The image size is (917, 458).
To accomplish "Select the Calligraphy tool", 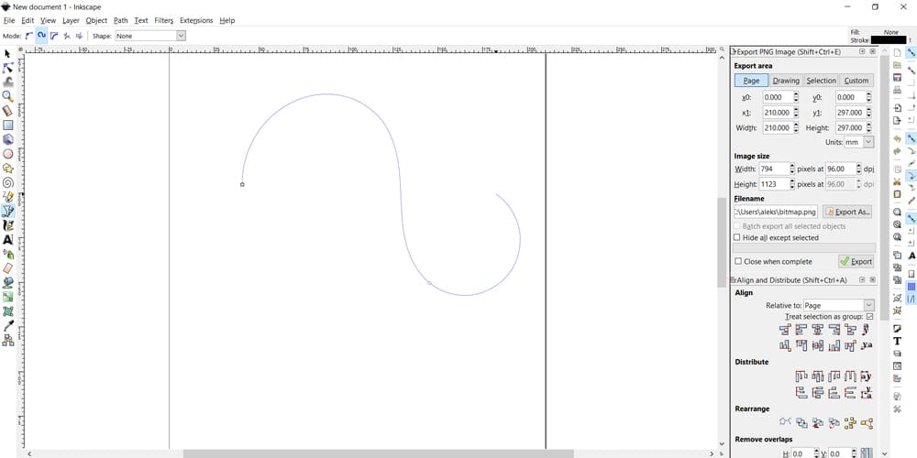I will pos(7,225).
